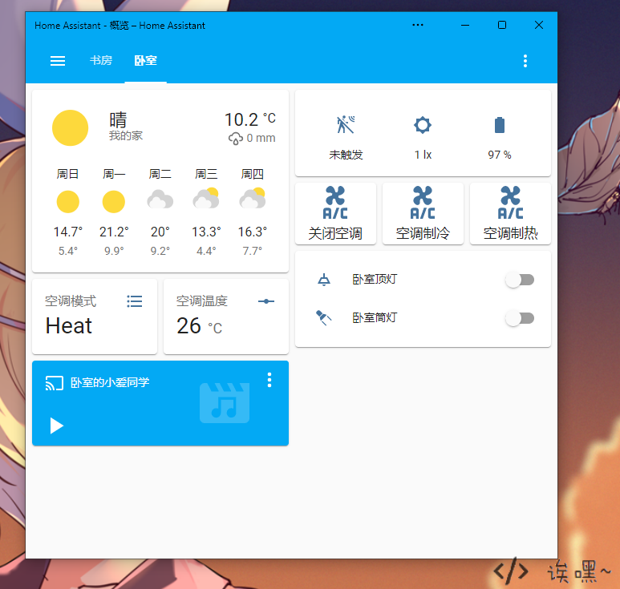The image size is (620, 589).
Task: Switch to the 书房 tab
Action: tap(101, 60)
